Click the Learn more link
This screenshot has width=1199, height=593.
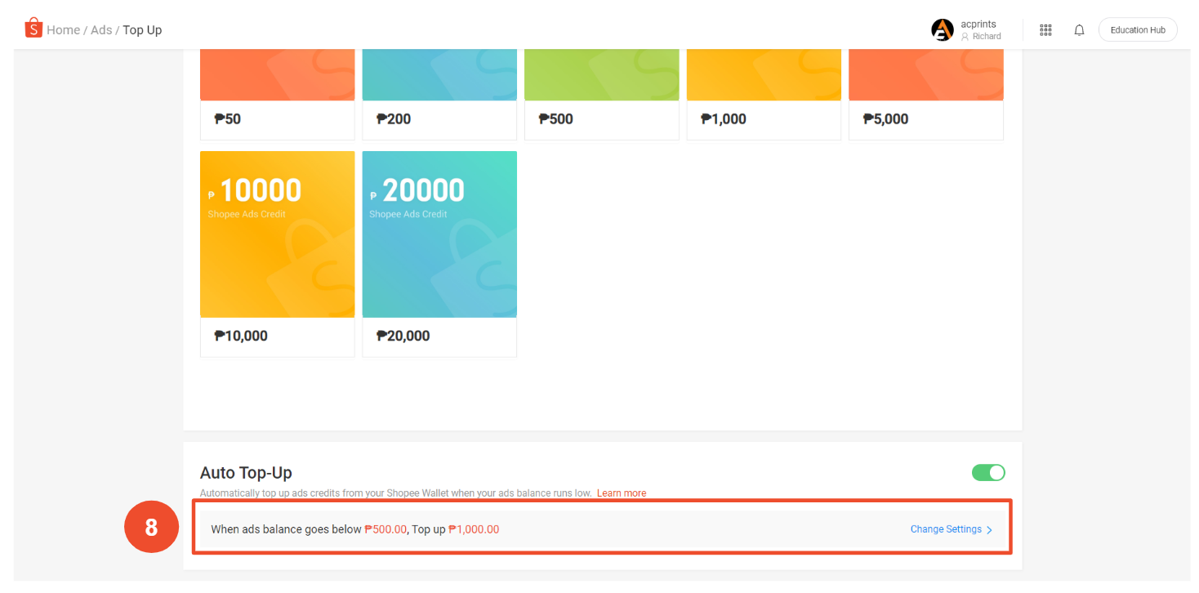(621, 493)
